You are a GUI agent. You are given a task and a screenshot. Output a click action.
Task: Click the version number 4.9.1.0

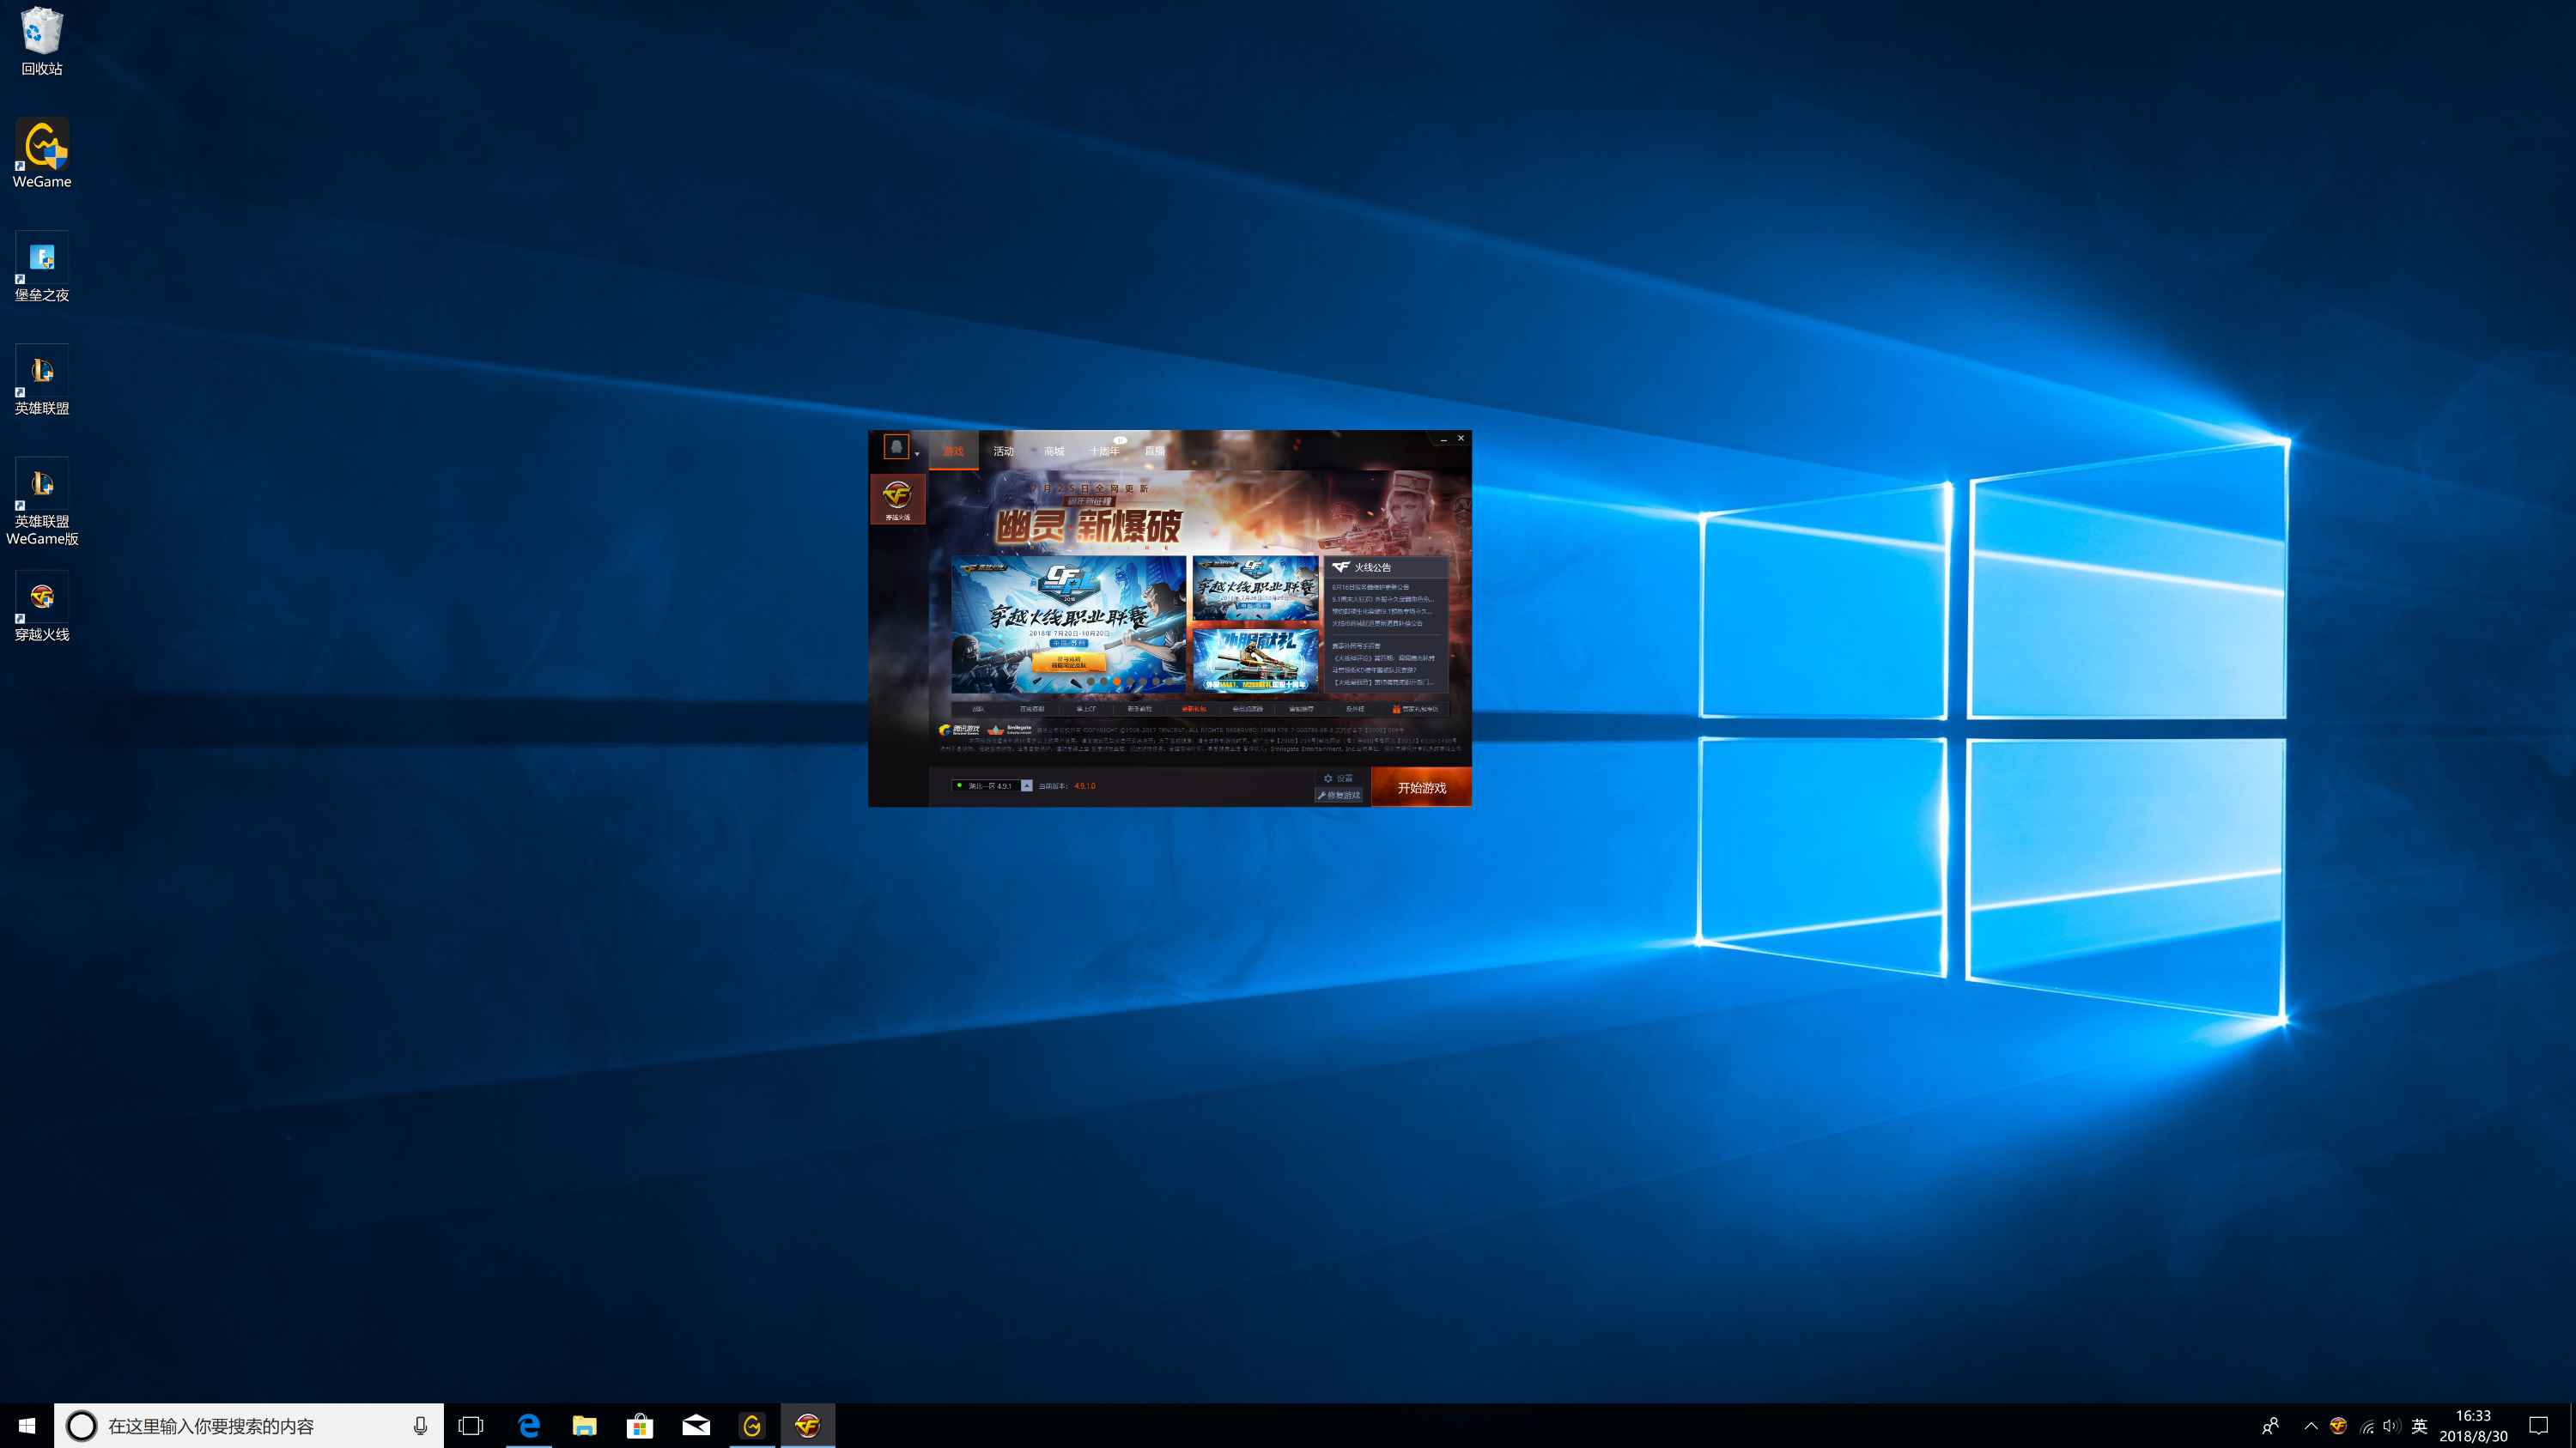1085,785
